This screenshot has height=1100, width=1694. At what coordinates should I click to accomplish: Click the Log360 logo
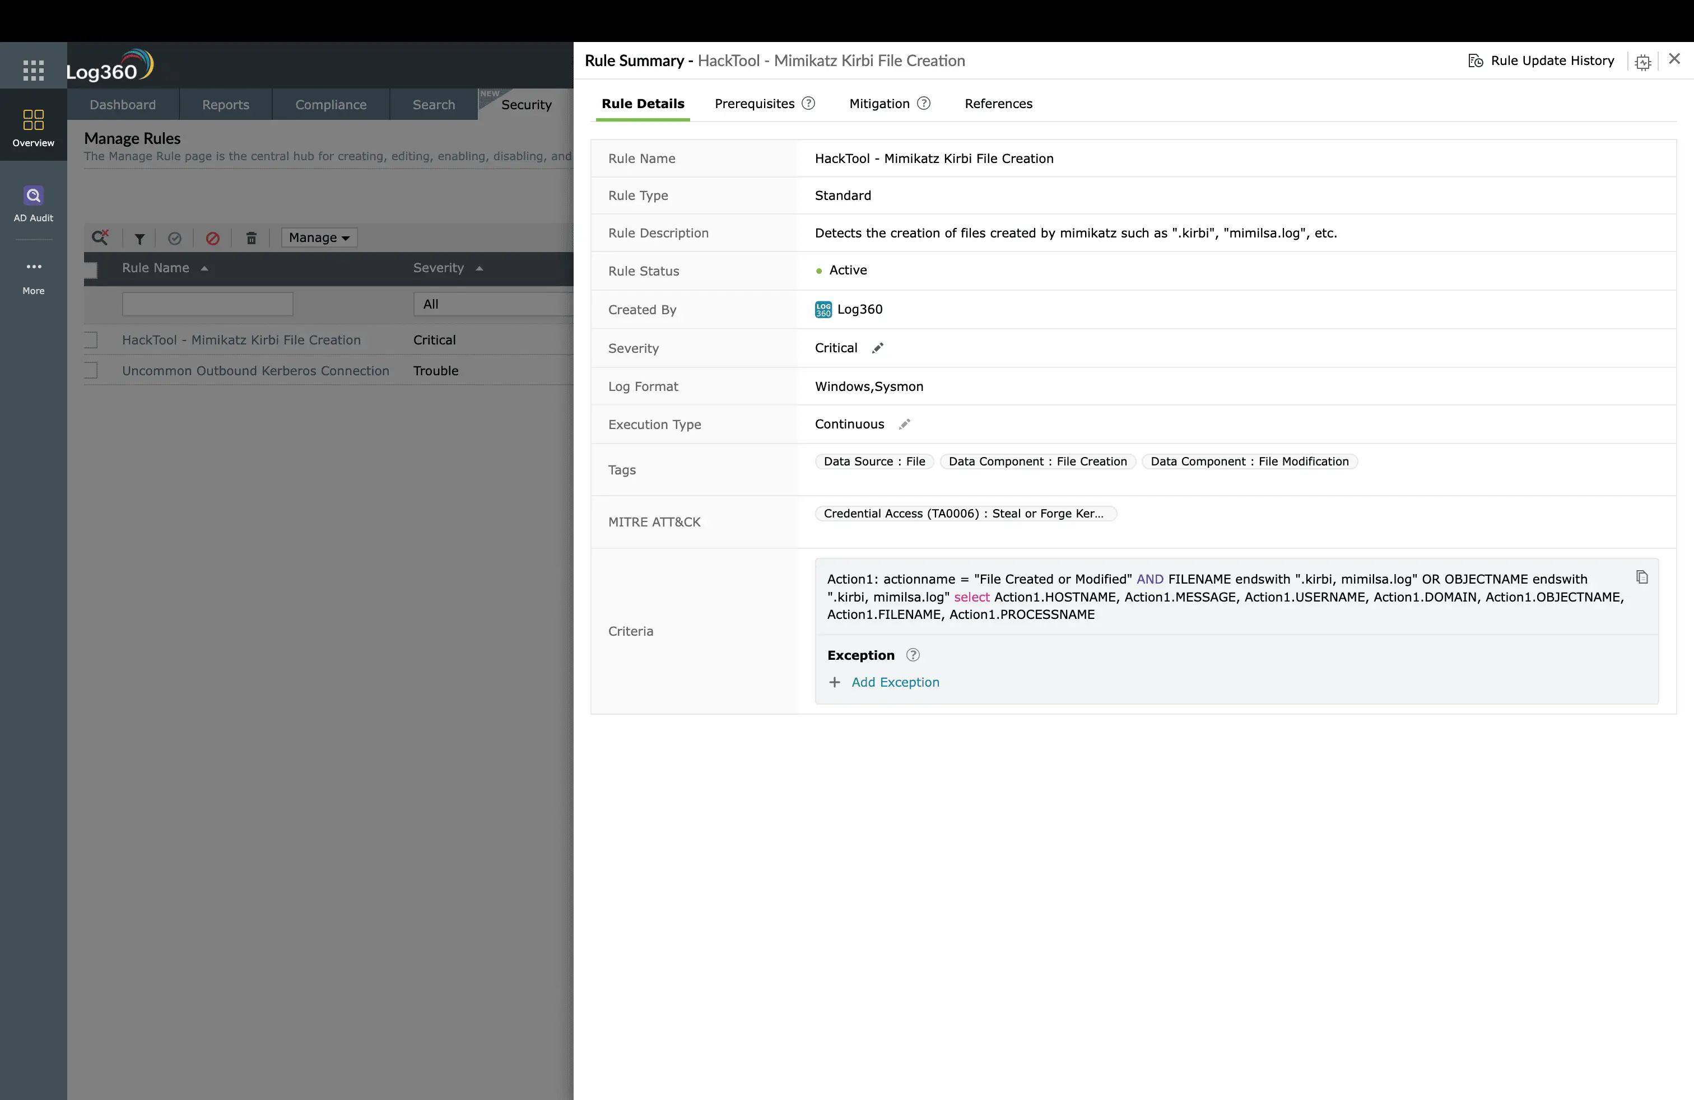[x=110, y=66]
